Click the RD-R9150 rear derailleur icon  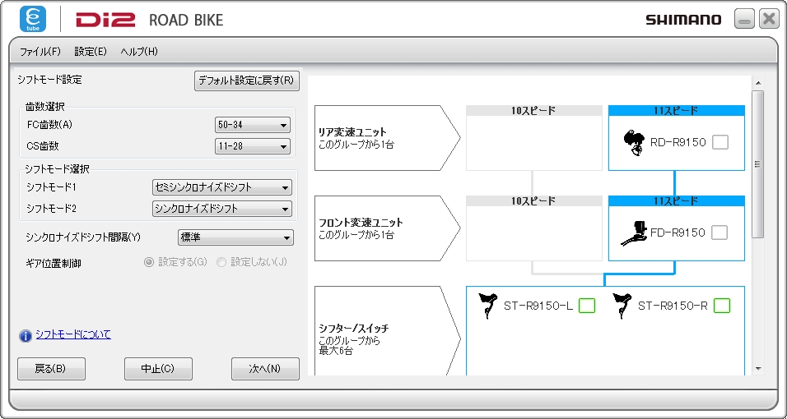point(633,142)
